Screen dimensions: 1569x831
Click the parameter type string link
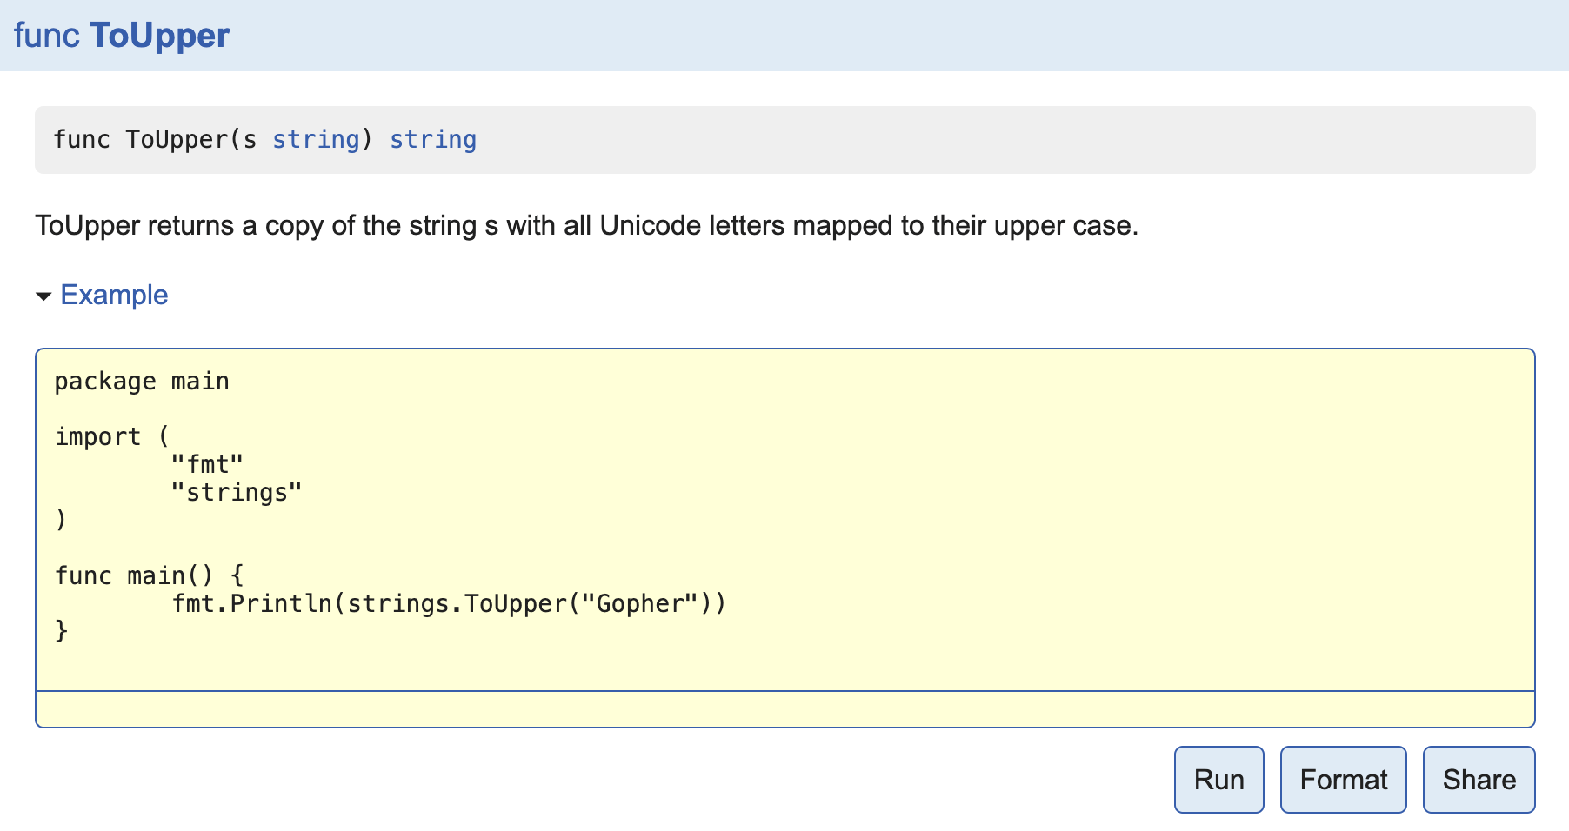pyautogui.click(x=316, y=140)
